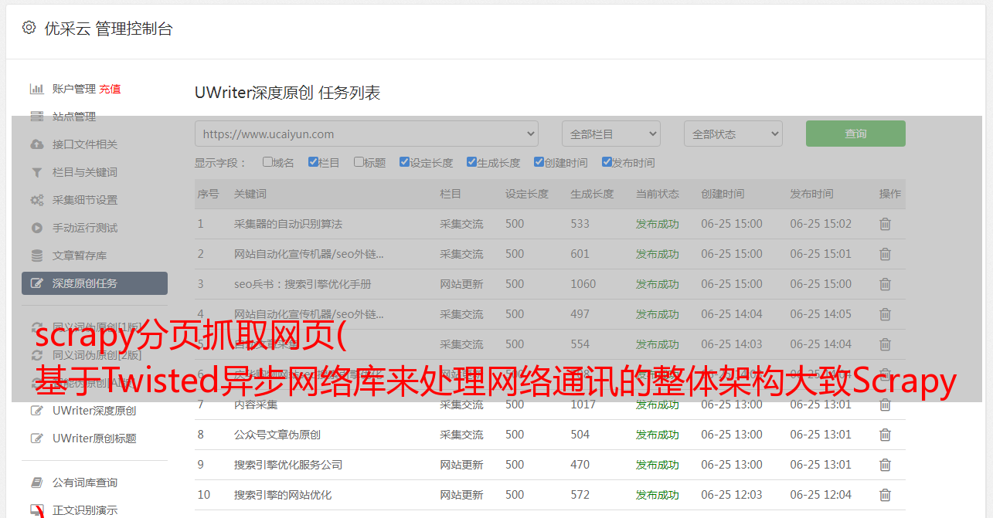
Task: Click the 采集细节设置 gears icon
Action: pyautogui.click(x=36, y=200)
